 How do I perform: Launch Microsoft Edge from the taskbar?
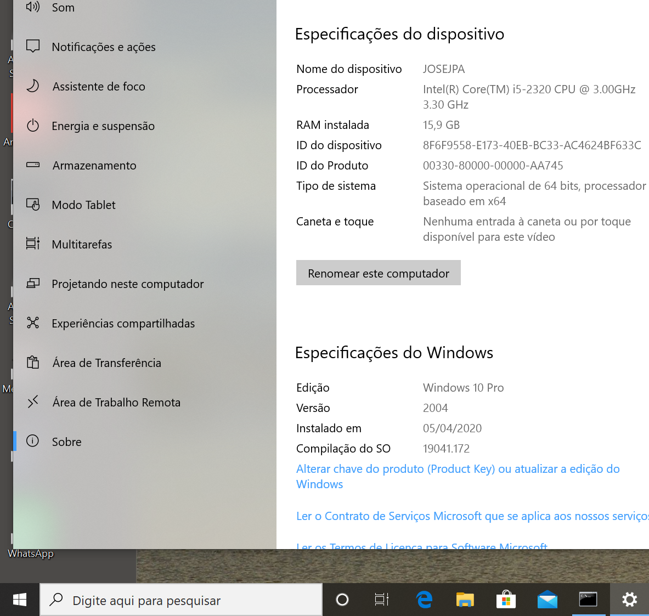[x=424, y=600]
